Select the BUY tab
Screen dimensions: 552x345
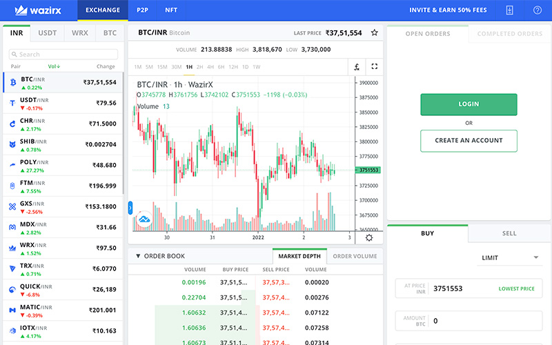[x=427, y=233]
